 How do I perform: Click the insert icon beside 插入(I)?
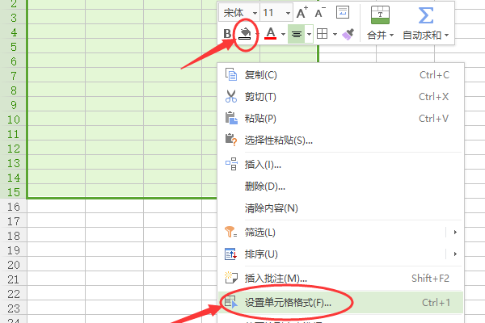click(231, 164)
